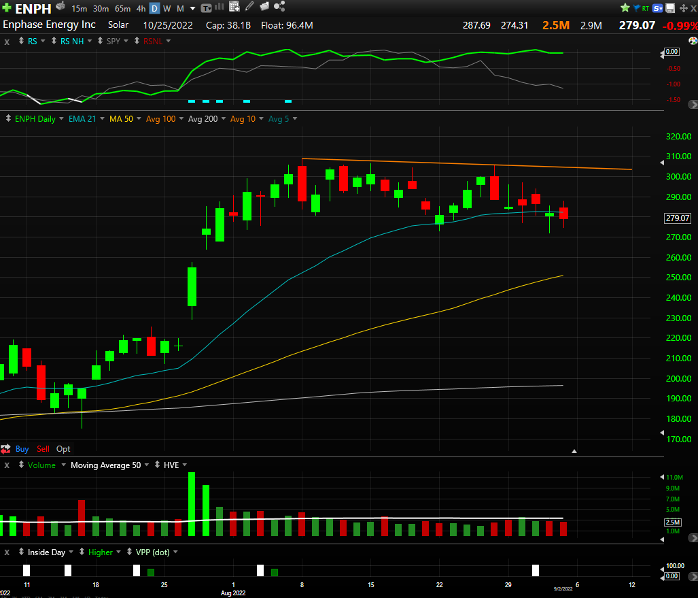This screenshot has height=598, width=698.
Task: Click the Buy button
Action: coord(22,449)
